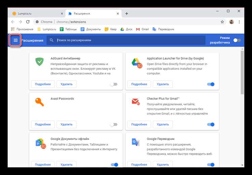The height and width of the screenshot is (175, 252).
Task: Open Подробнее for Application Launcher for Drive
Action: (139, 84)
